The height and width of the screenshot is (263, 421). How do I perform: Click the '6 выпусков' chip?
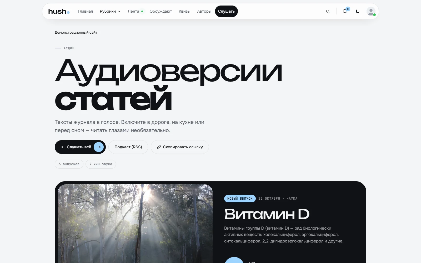tap(69, 164)
